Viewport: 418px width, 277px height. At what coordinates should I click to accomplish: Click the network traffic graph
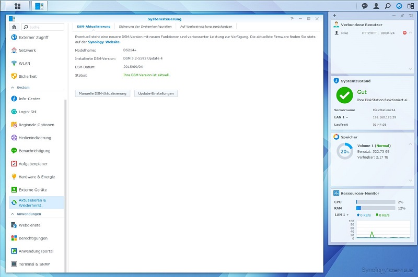384,230
